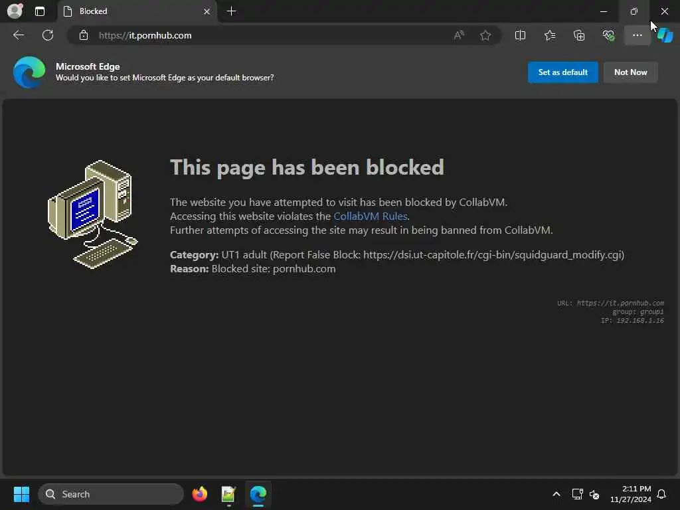This screenshot has height=510, width=680.
Task: Close the Blocked tab
Action: 207,12
